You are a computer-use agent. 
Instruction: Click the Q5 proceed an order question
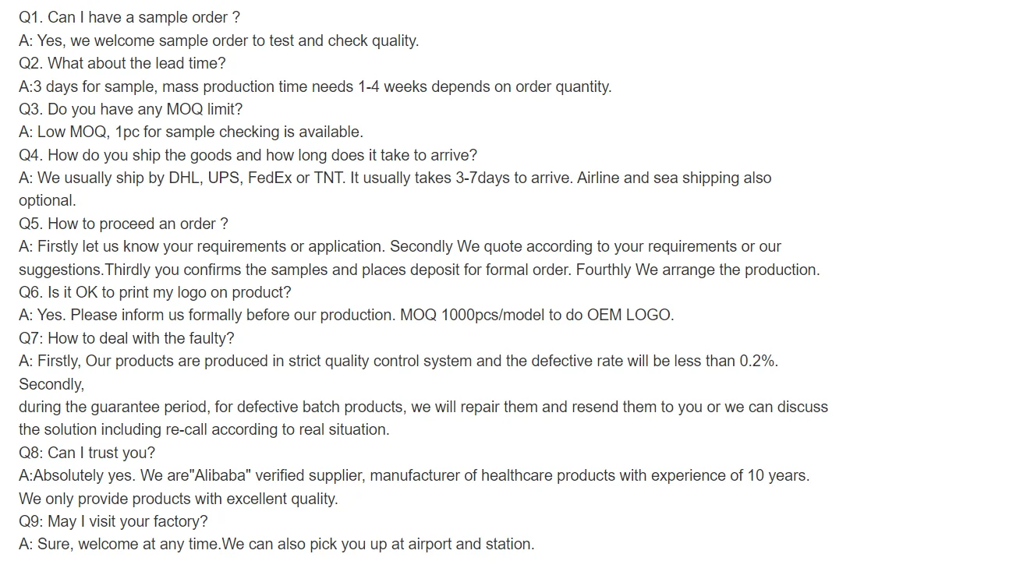123,224
